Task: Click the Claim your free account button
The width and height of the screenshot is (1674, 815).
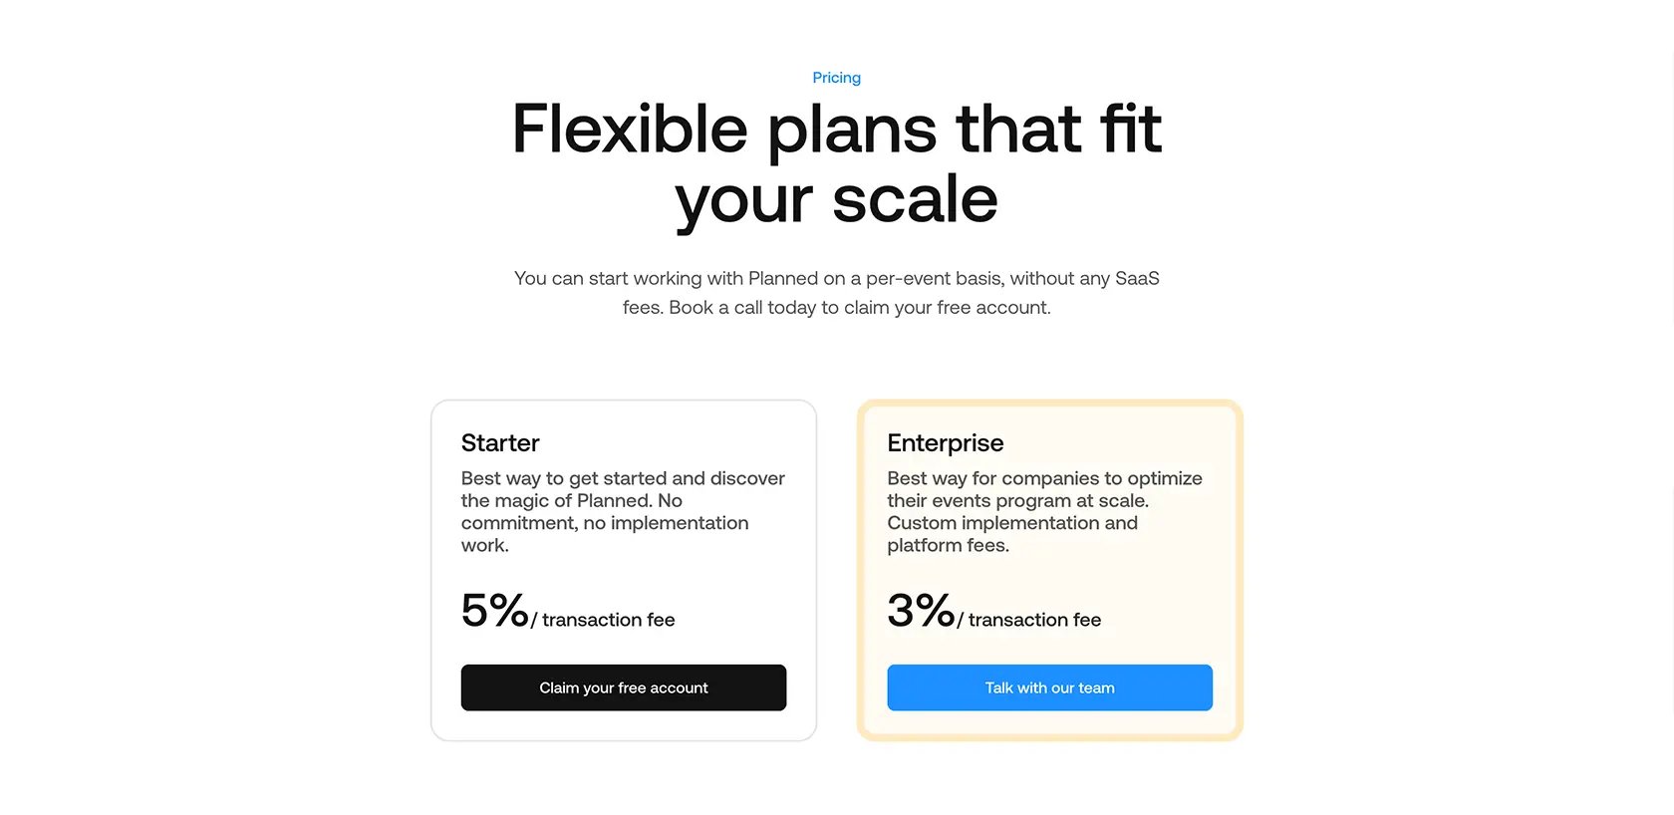Action: (x=624, y=687)
